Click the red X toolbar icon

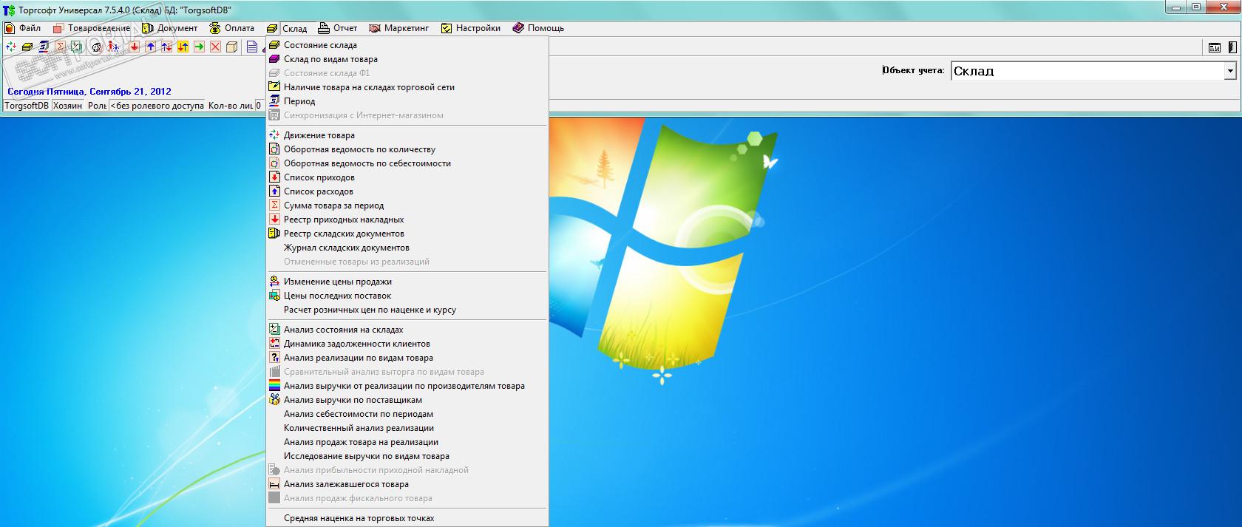215,47
